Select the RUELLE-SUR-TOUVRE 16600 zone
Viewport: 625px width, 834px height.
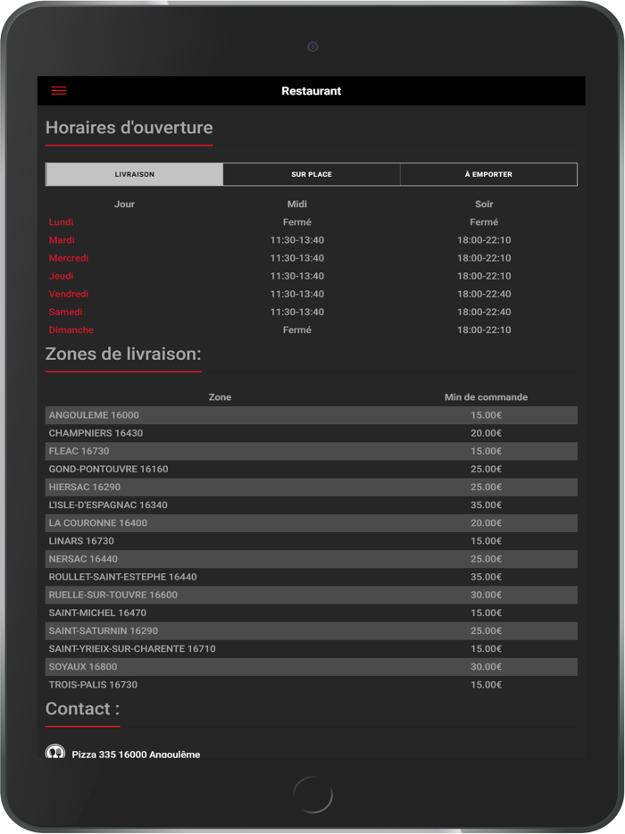tap(312, 595)
